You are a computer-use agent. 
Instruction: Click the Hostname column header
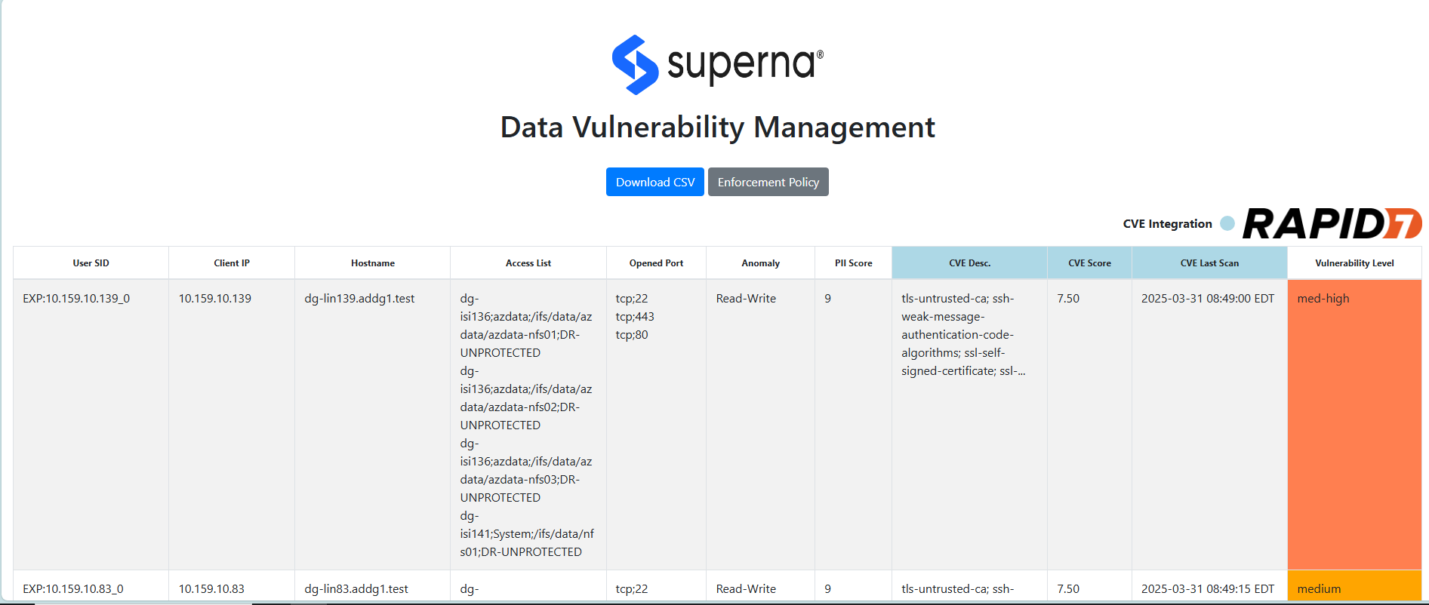(373, 263)
